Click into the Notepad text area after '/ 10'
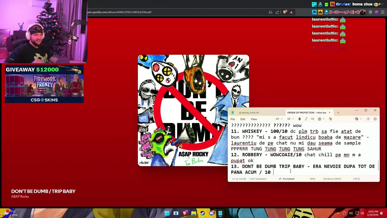Screen dimensions: 387x218 (273, 172)
